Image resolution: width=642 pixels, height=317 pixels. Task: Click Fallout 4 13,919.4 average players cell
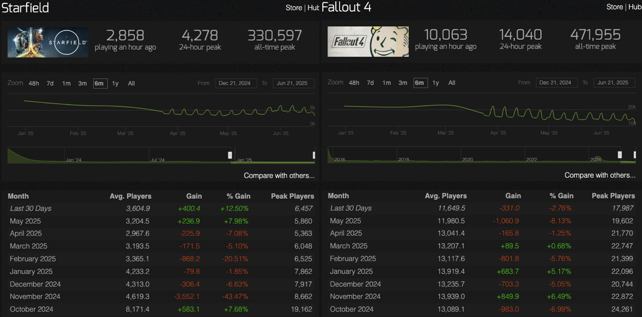(x=452, y=271)
